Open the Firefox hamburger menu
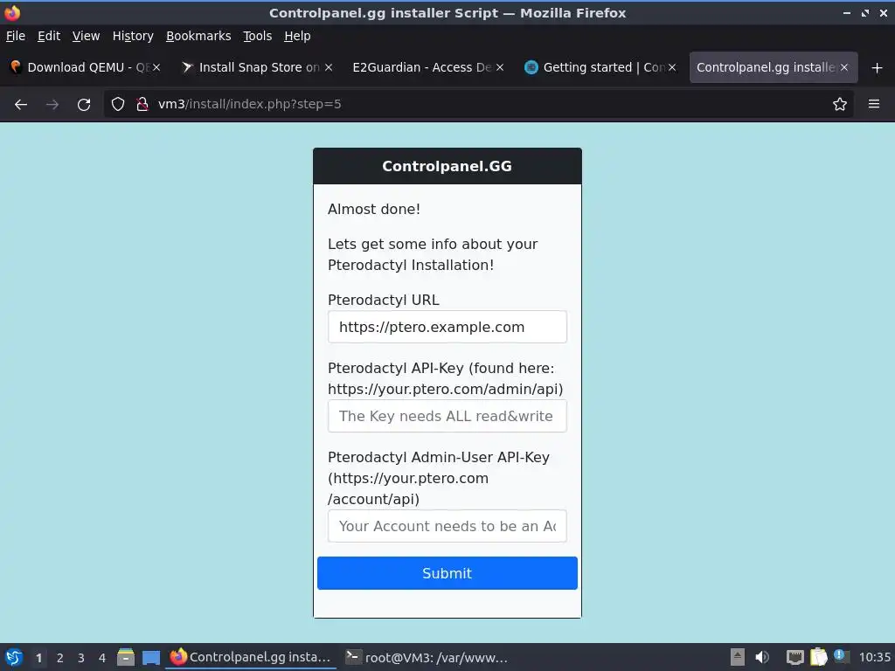Screen dimensions: 895x671 874,105
